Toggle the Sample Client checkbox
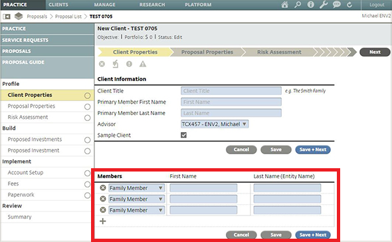392x242 pixels. tap(184, 135)
